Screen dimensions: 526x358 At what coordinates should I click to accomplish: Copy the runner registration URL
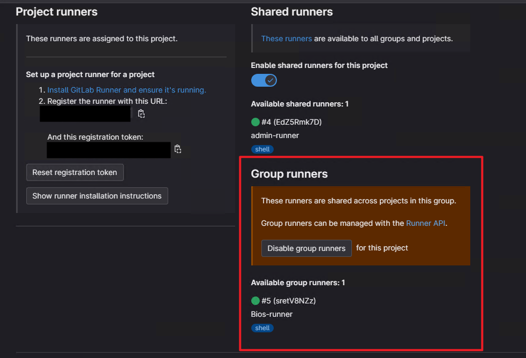[141, 113]
